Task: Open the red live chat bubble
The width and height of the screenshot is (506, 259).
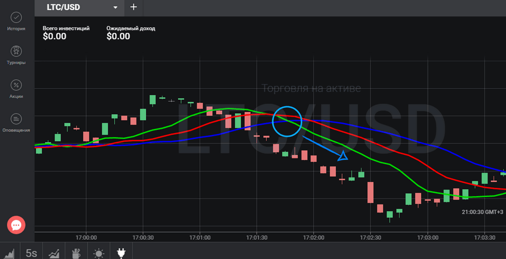Action: click(16, 225)
